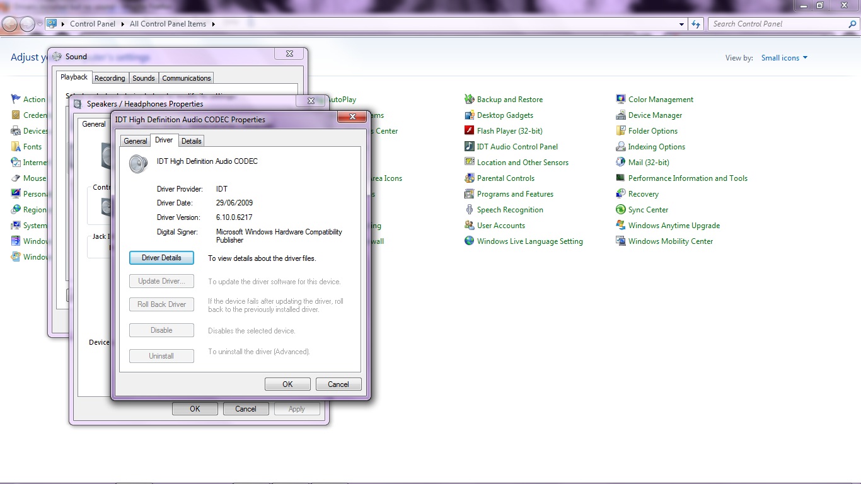Screen dimensions: 861x484
Task: Click the Driver Details button
Action: [161, 258]
